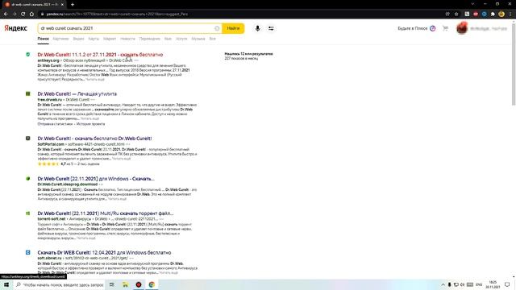The image size is (516, 290).
Task: Open the extensions puzzle icon
Action: pos(493,14)
